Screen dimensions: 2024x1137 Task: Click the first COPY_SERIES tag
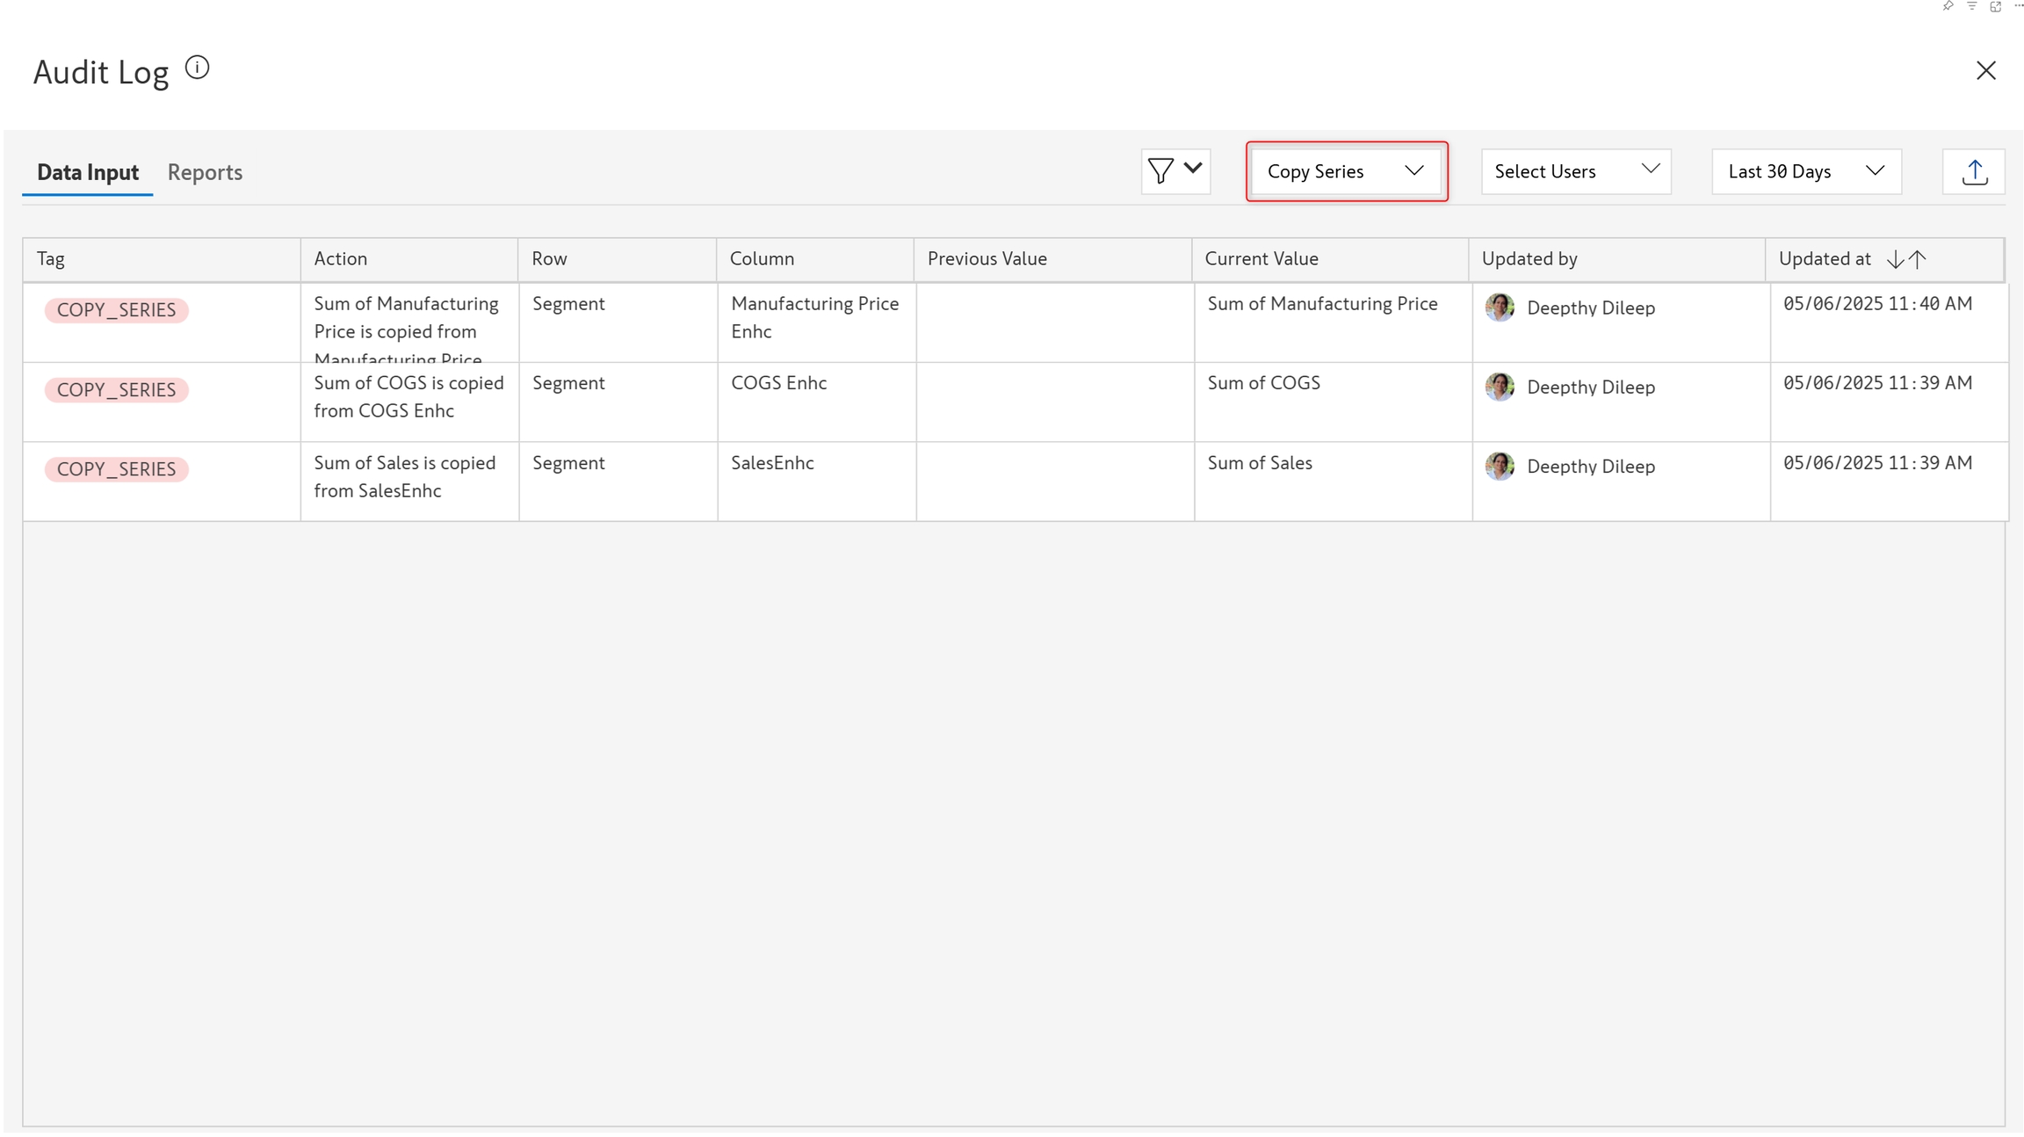pyautogui.click(x=116, y=310)
